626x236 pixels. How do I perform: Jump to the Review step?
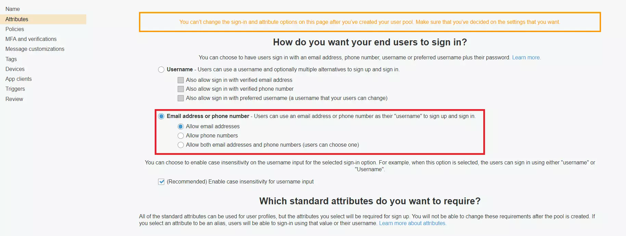(14, 99)
